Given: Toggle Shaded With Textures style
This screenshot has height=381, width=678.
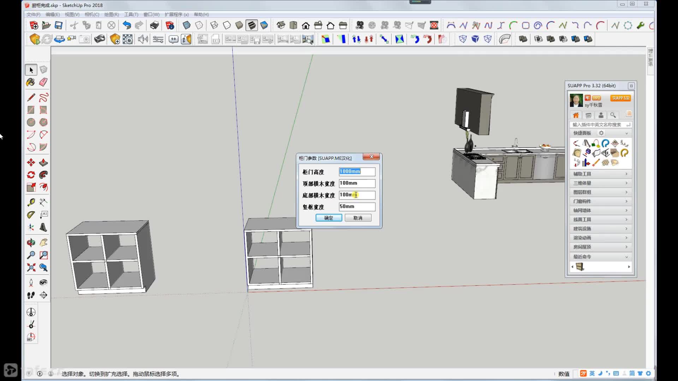Looking at the screenshot, I should pos(251,25).
